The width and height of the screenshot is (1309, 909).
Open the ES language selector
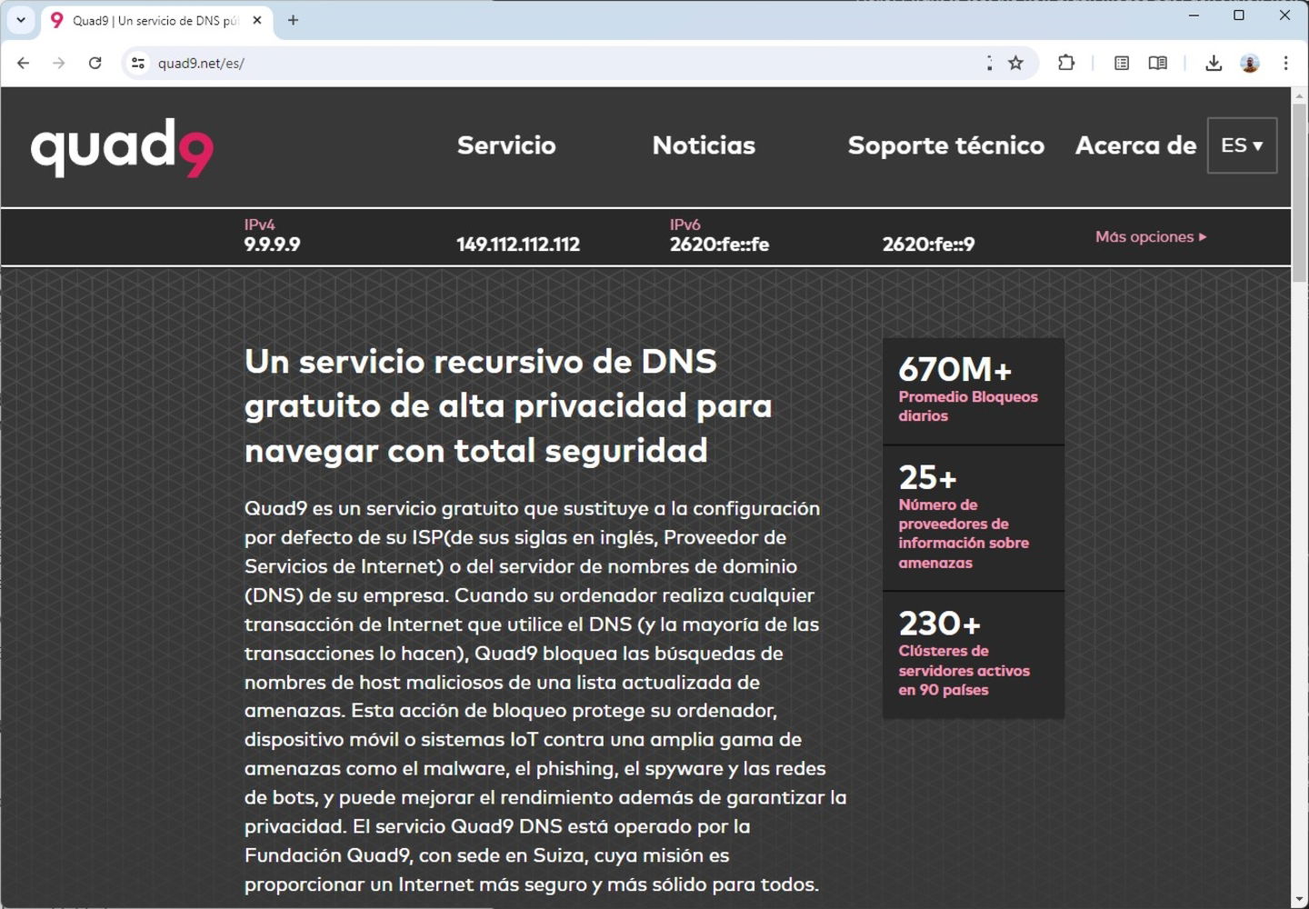[1242, 145]
